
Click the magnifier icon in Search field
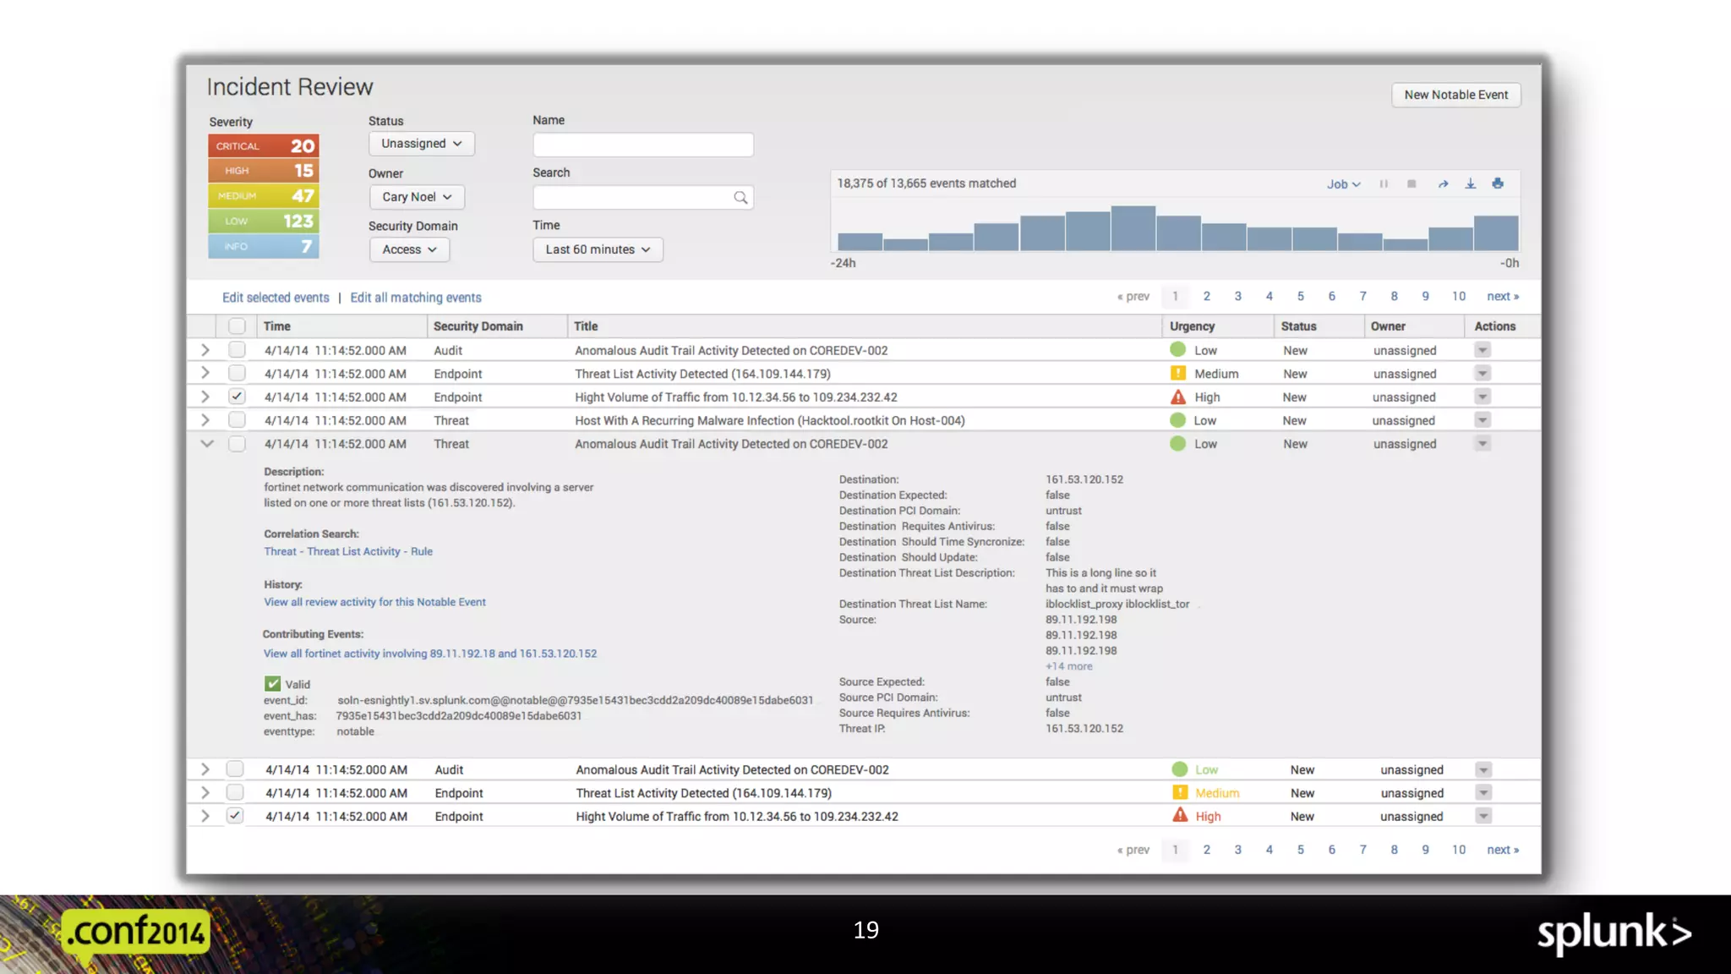740,198
